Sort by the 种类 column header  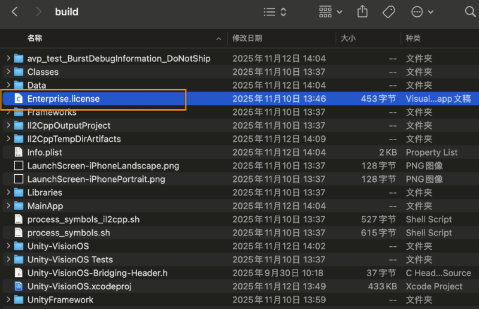coord(413,38)
